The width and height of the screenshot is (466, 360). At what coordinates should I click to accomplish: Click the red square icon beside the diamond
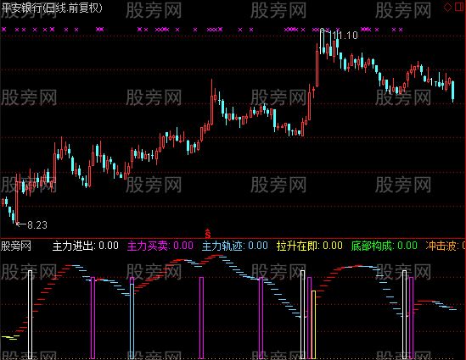(x=460, y=7)
